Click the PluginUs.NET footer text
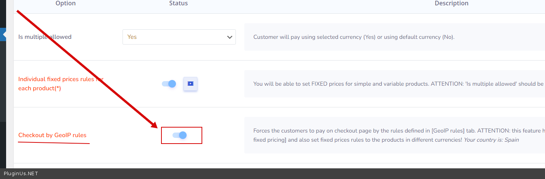The width and height of the screenshot is (545, 179). coord(21,174)
